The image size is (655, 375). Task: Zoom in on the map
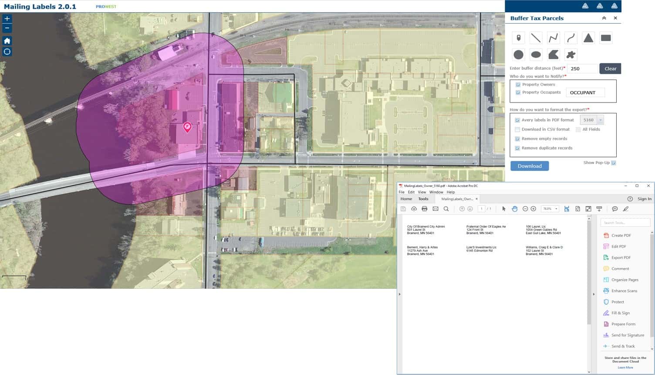coord(7,19)
